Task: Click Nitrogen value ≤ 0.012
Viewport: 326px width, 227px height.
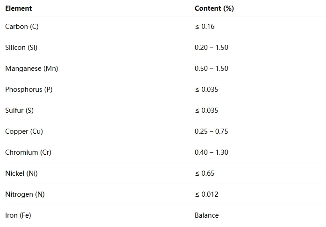Action: 206,194
